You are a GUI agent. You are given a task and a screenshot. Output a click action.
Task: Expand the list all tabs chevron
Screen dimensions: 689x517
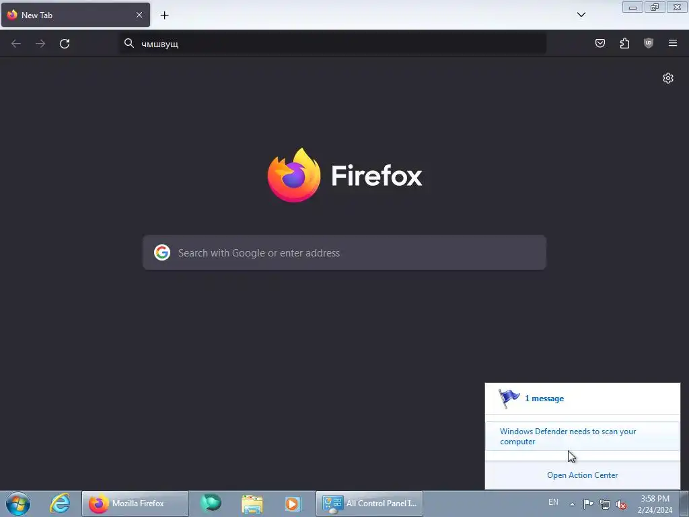[581, 15]
